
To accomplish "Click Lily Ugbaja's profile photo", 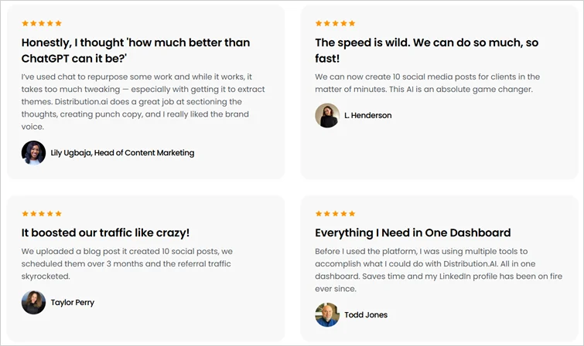I will (33, 153).
